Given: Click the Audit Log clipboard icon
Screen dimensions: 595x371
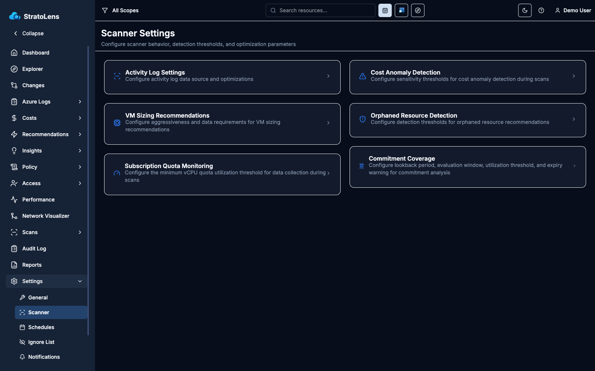Looking at the screenshot, I should (x=14, y=249).
